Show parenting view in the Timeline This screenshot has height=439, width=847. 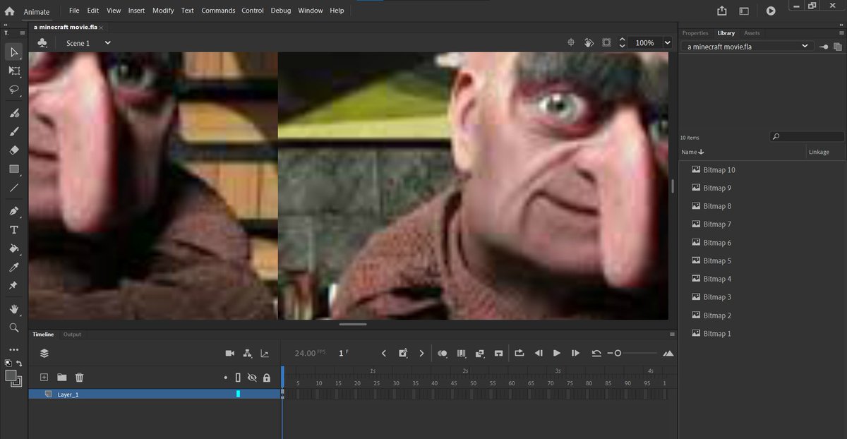click(248, 353)
